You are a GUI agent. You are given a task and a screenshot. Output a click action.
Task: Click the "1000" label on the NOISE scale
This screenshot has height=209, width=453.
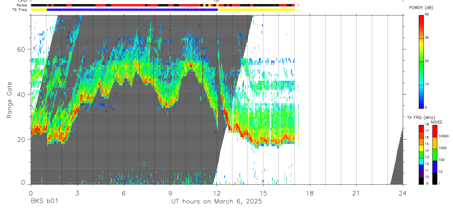tap(443, 148)
